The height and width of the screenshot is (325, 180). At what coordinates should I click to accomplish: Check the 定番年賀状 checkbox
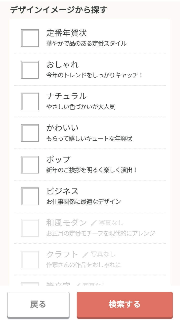click(x=30, y=38)
